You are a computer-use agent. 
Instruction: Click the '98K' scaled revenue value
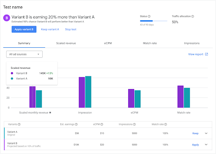tap(51, 78)
